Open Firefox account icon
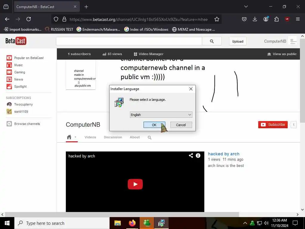 (266, 19)
